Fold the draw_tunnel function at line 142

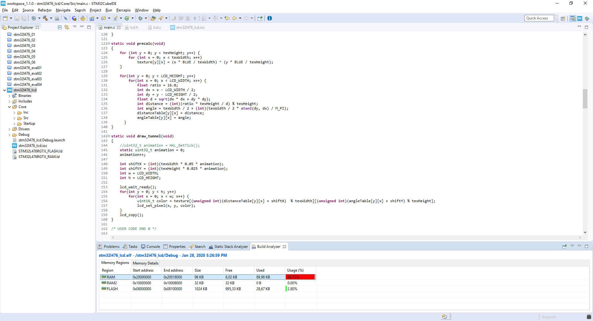point(109,136)
